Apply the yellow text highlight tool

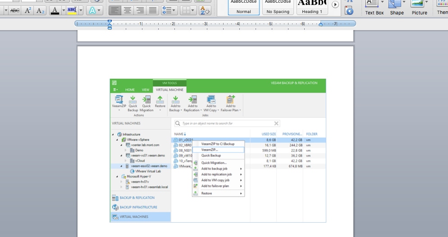tap(72, 11)
